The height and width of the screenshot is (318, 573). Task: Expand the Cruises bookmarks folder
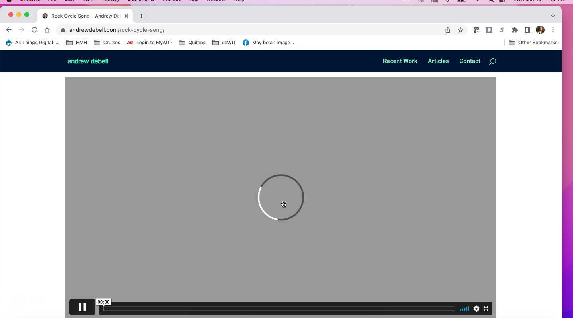(x=107, y=43)
